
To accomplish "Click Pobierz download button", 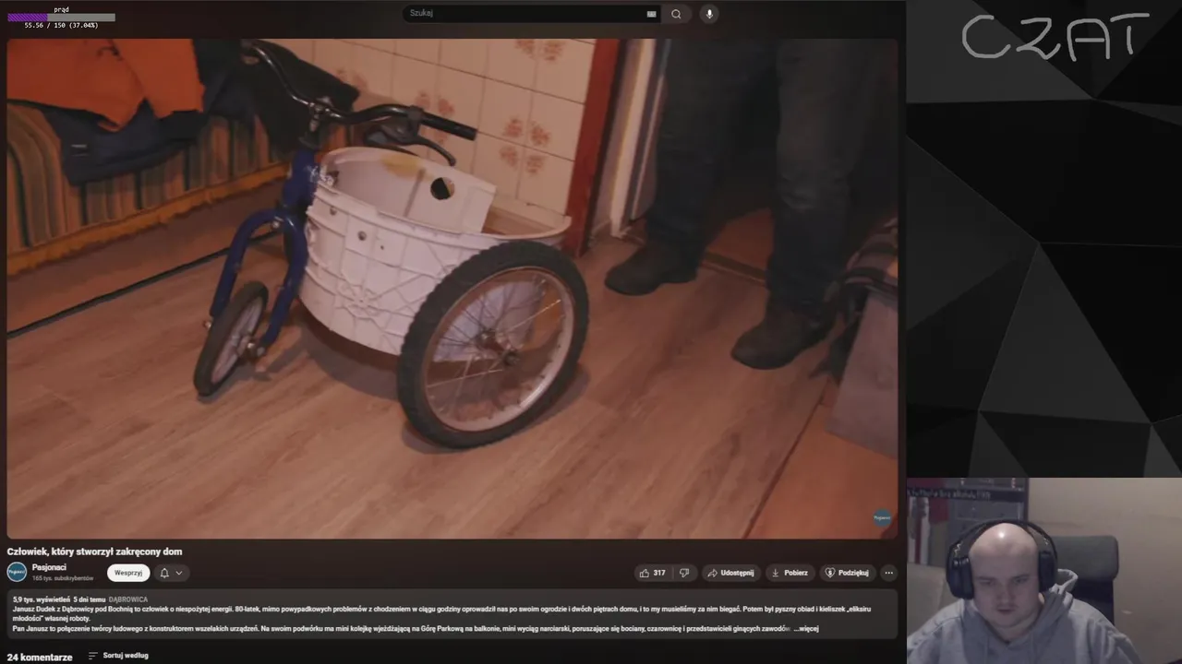I will tap(790, 573).
